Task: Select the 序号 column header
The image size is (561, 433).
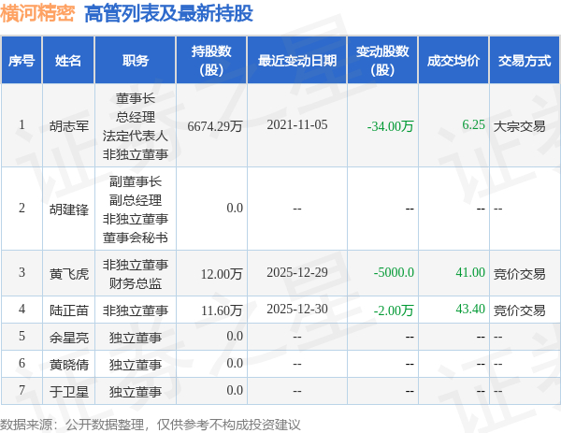Action: pyautogui.click(x=22, y=60)
